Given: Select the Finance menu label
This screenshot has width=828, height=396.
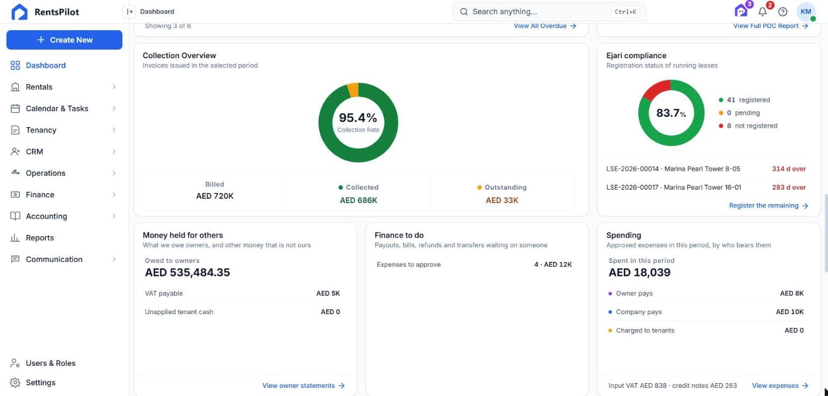Looking at the screenshot, I should tap(40, 194).
